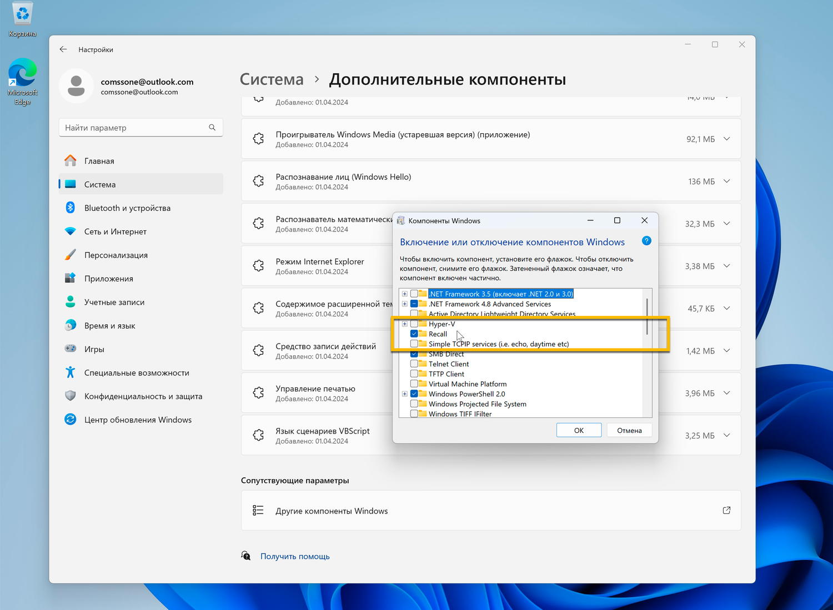This screenshot has height=610, width=833.
Task: Click the Время и язык globe icon
Action: click(71, 325)
